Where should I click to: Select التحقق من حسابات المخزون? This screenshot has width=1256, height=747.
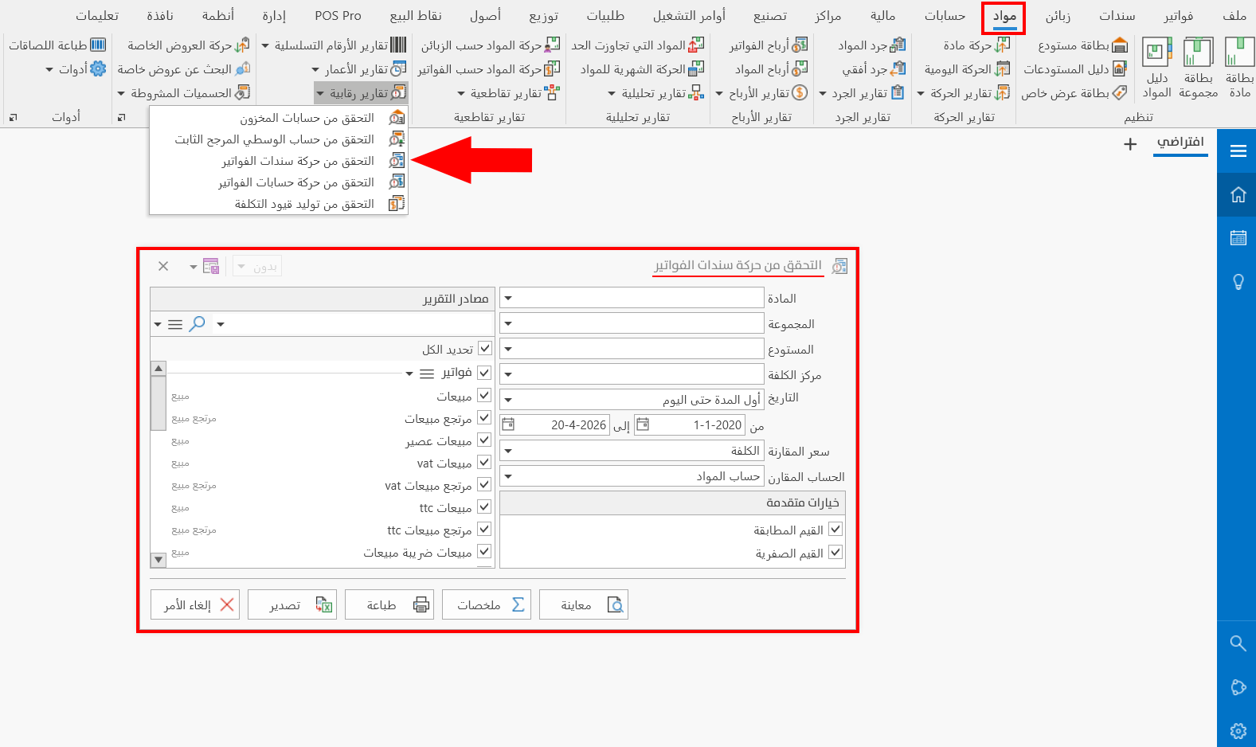279,118
